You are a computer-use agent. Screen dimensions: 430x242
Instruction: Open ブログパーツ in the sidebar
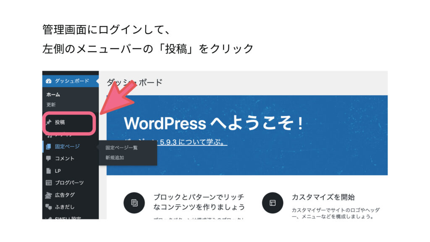69,183
